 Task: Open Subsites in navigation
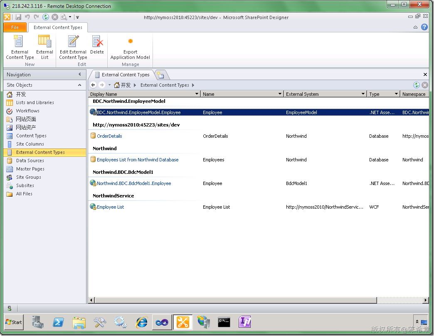[x=25, y=185]
